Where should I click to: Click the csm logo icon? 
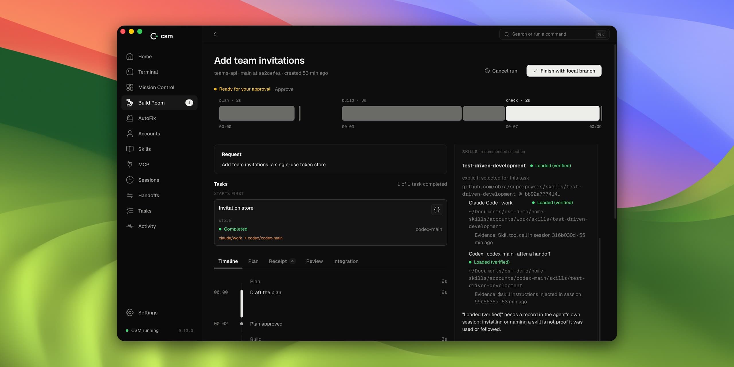(x=154, y=36)
